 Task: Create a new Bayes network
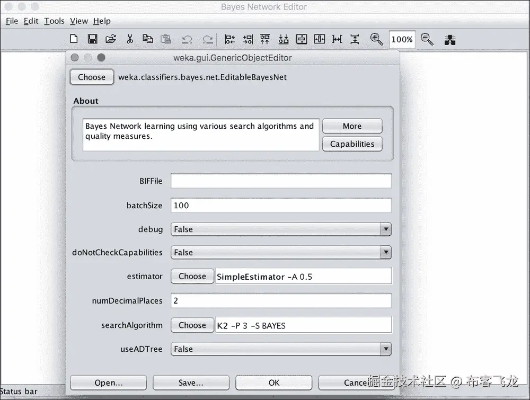[74, 39]
